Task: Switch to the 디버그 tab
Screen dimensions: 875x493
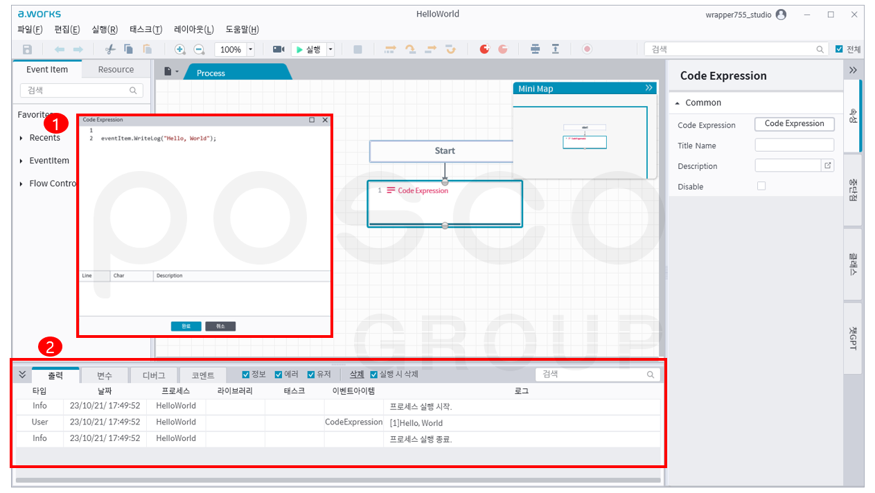Action: click(x=154, y=375)
